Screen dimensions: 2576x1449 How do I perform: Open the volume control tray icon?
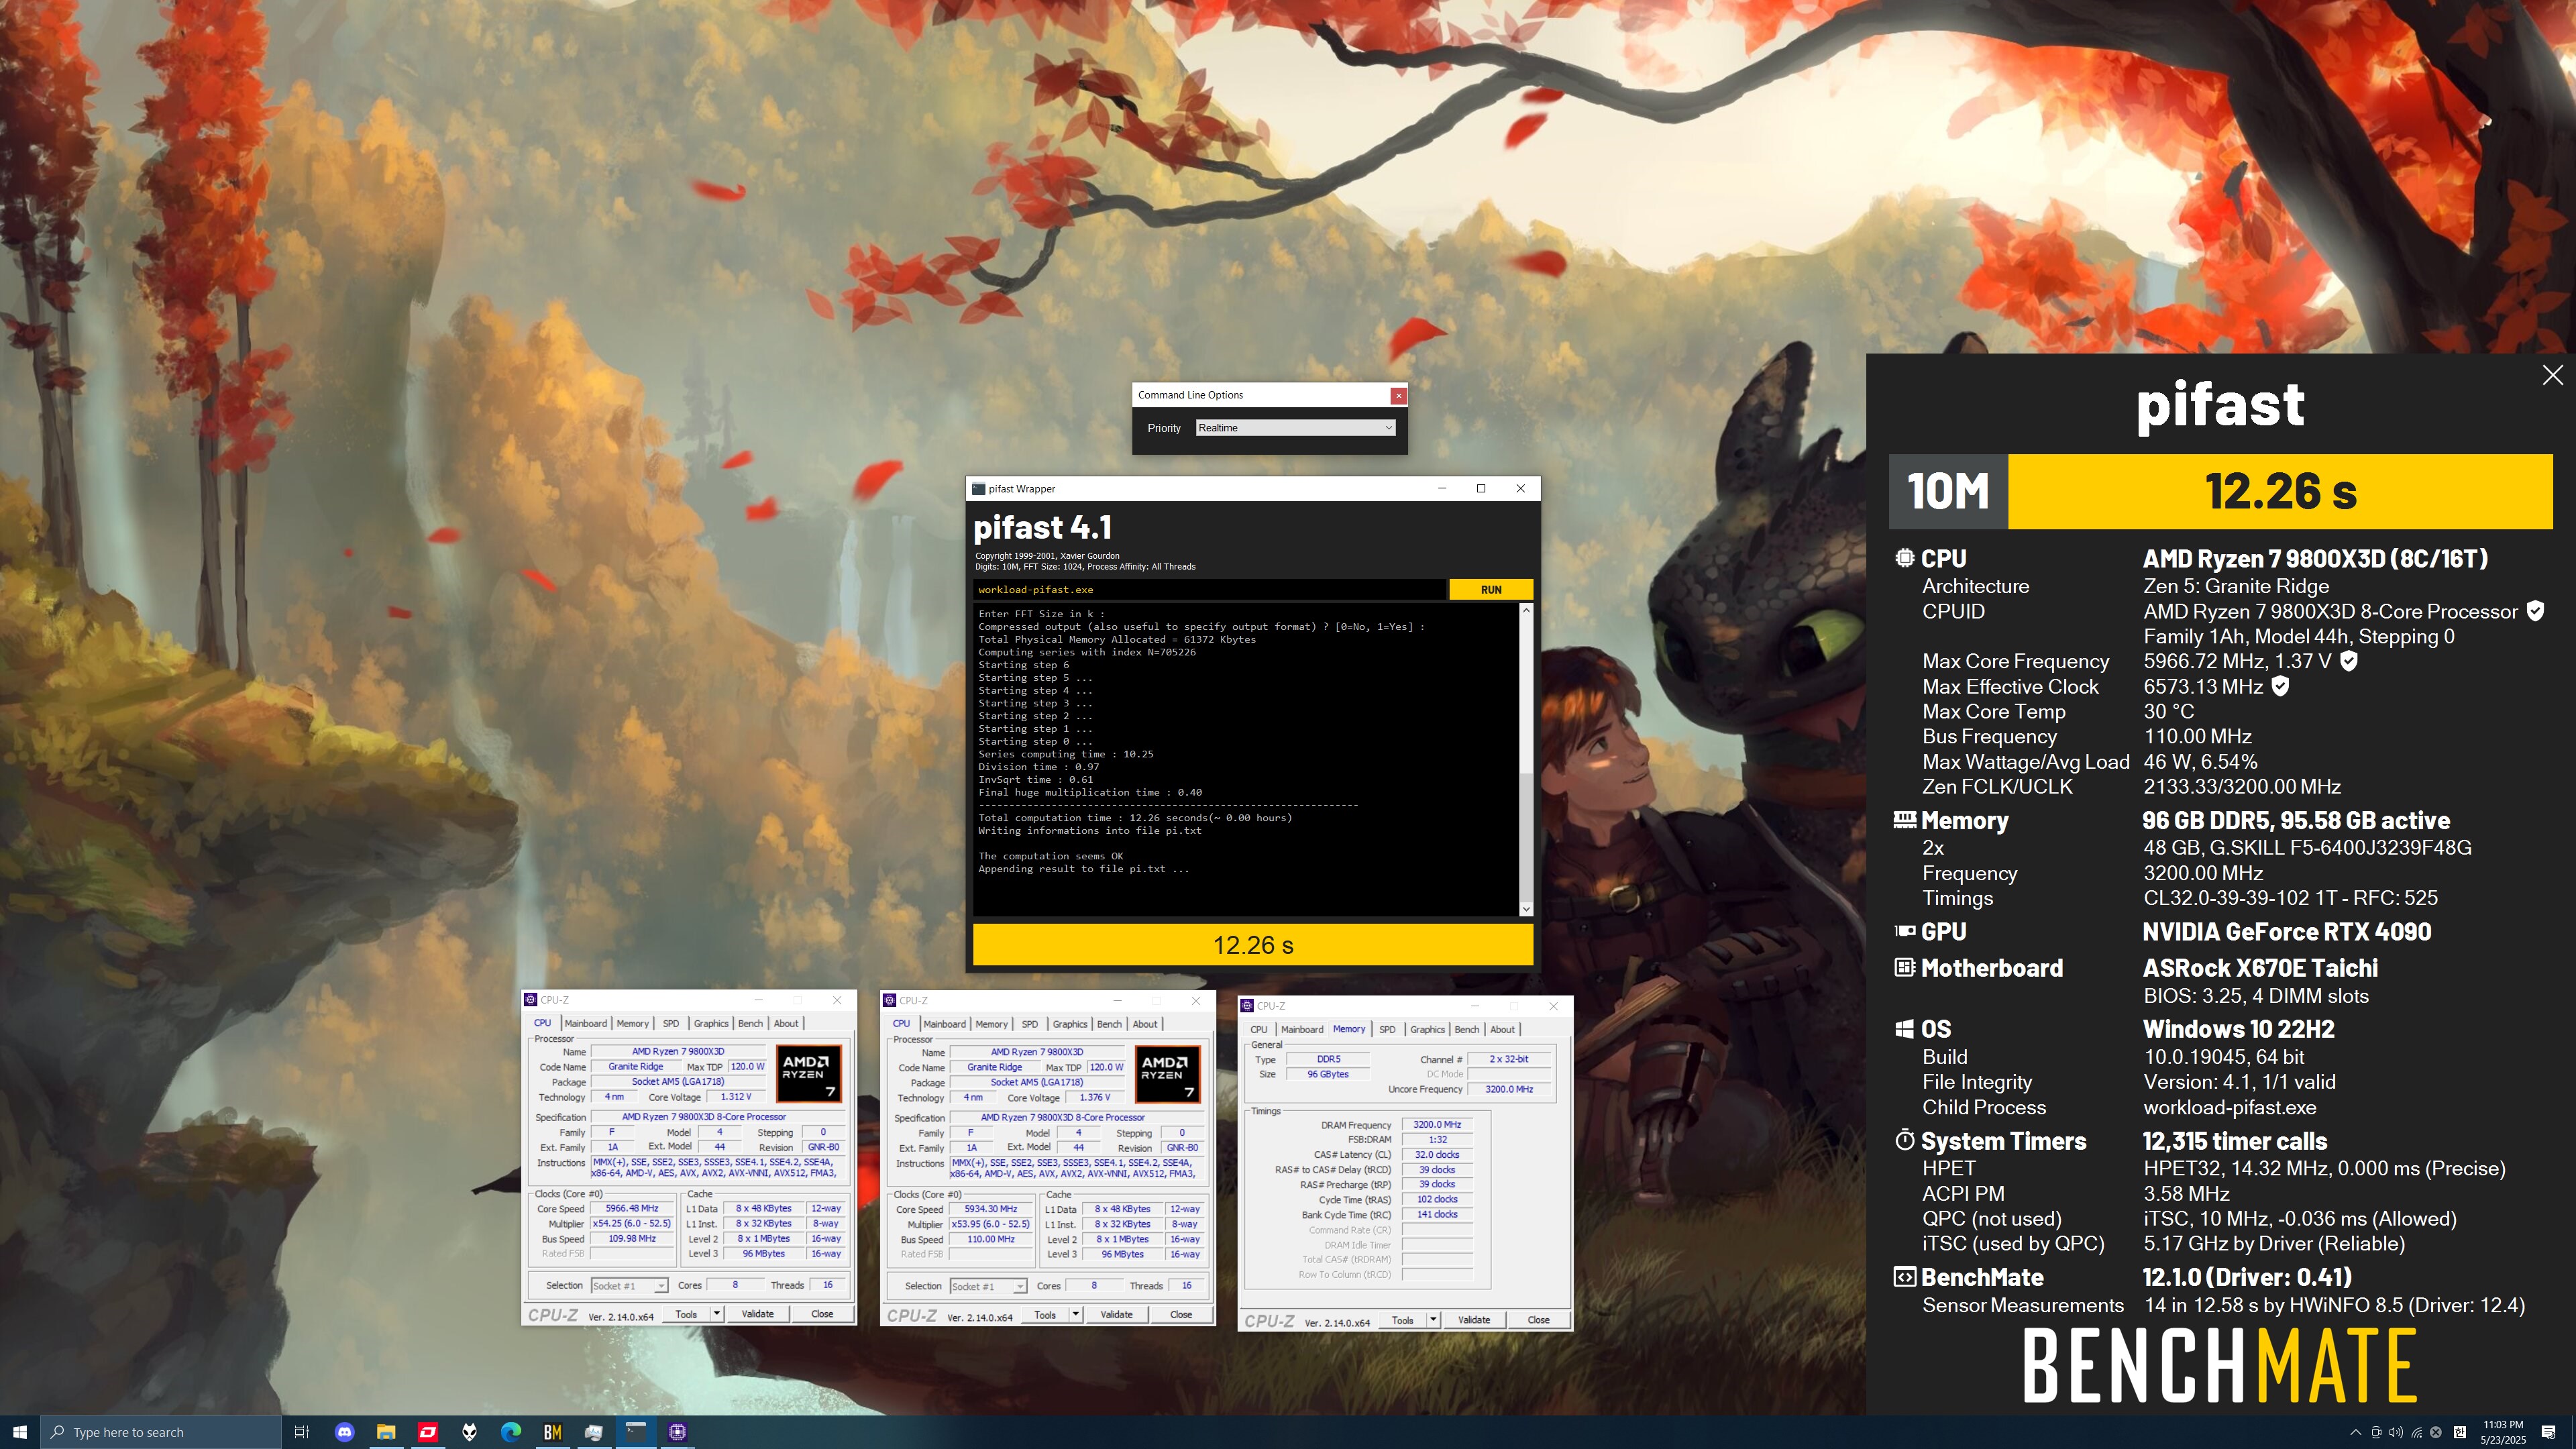tap(2396, 1432)
